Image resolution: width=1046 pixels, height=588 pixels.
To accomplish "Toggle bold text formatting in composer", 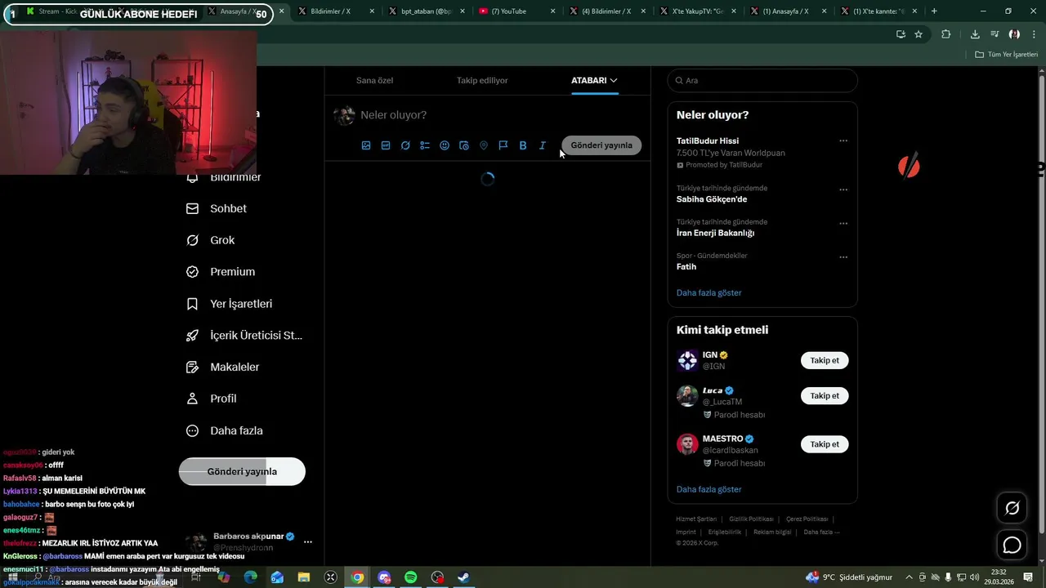I will (x=523, y=145).
